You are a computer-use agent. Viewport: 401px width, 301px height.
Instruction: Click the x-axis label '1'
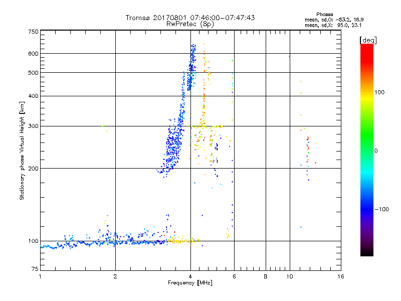click(40, 276)
